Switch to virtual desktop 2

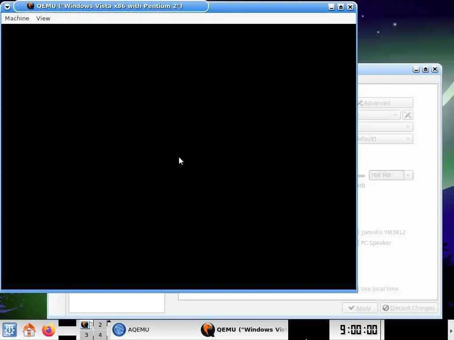[x=100, y=325]
